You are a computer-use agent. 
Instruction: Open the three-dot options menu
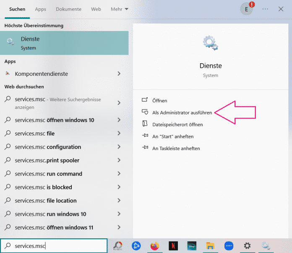coord(265,9)
